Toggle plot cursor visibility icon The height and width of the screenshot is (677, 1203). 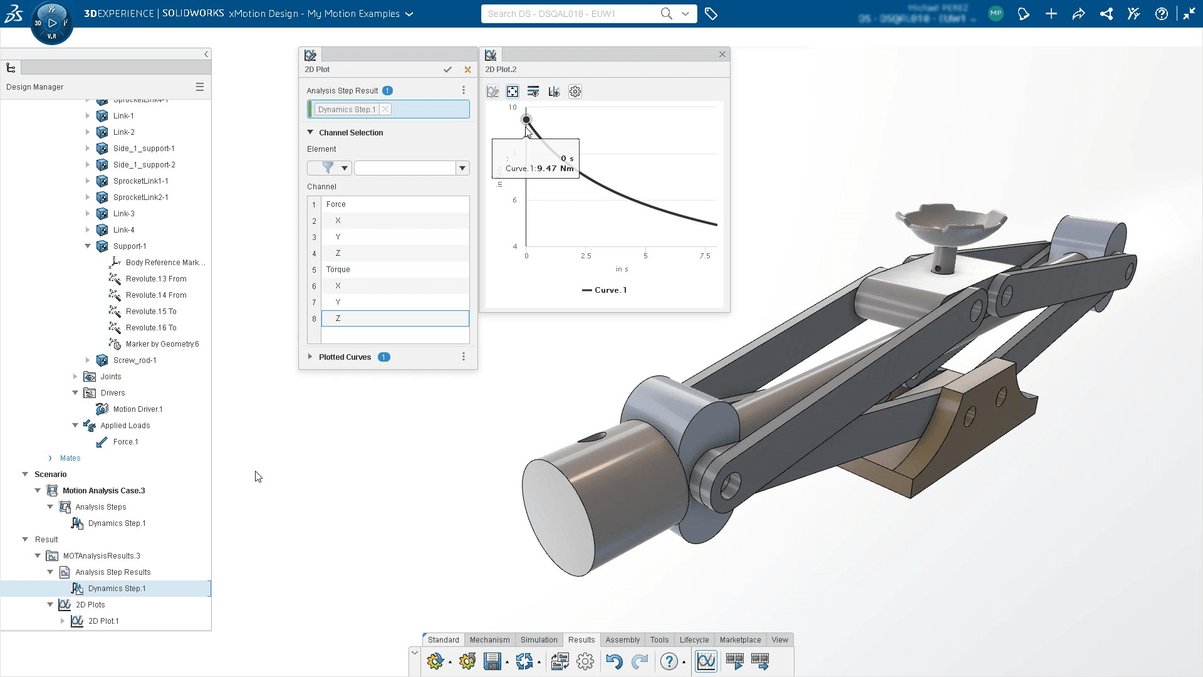pyautogui.click(x=554, y=92)
